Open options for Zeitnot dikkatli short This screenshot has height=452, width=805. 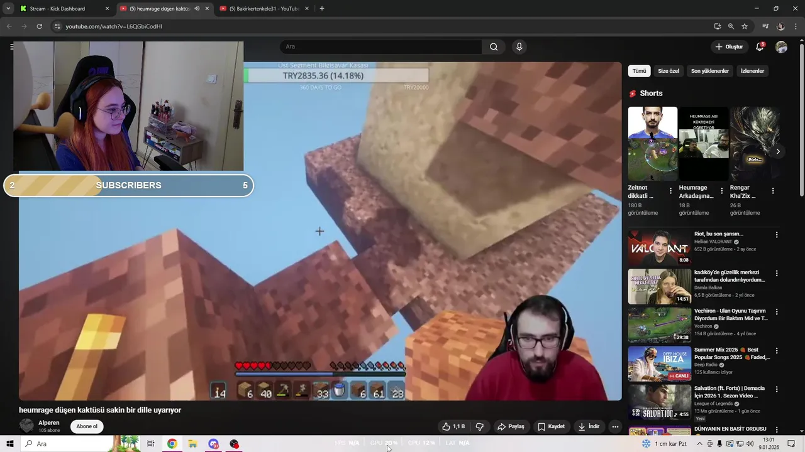670,191
